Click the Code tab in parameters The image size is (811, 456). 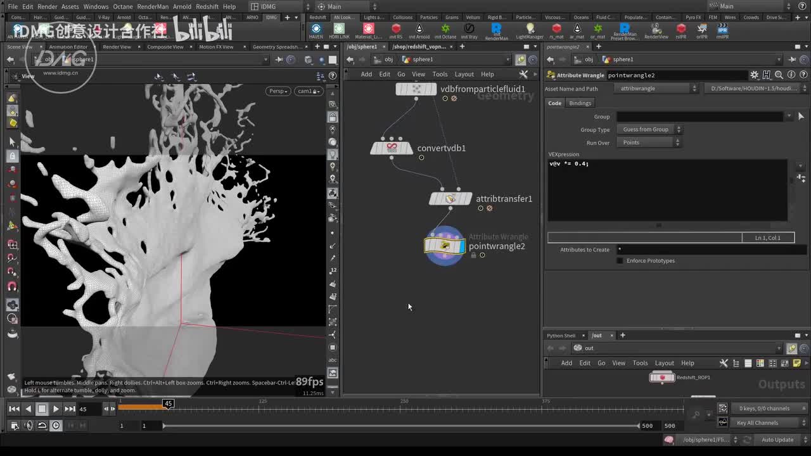pos(554,103)
